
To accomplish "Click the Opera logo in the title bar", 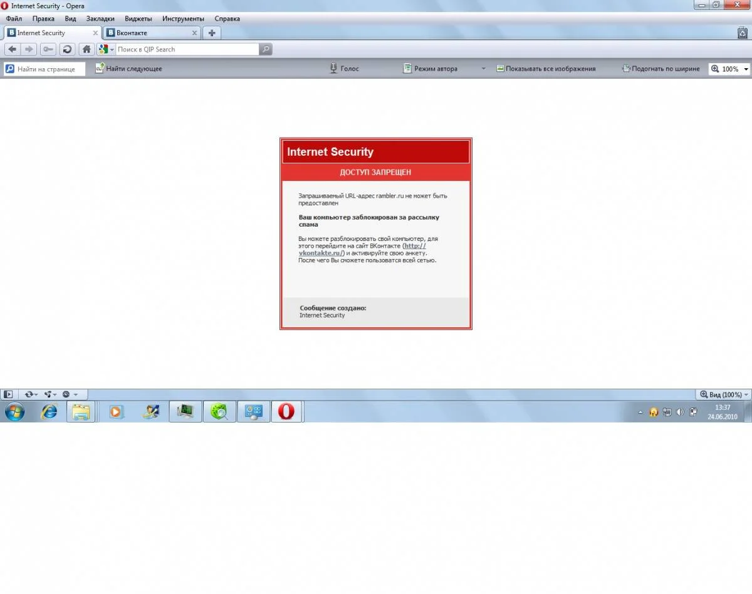I will click(x=5, y=6).
